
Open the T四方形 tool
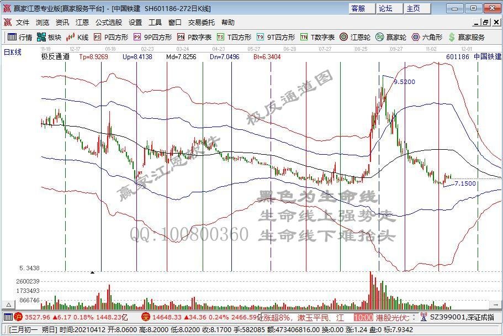coord(234,37)
